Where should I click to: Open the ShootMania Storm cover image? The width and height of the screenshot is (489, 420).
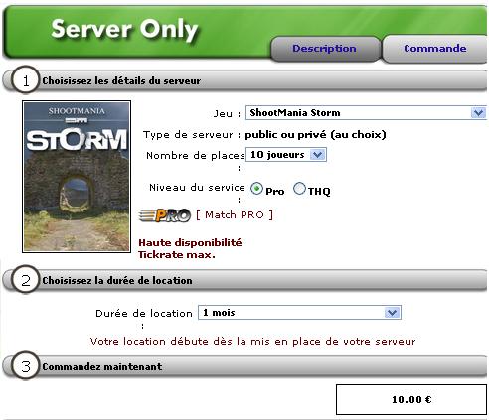tap(77, 177)
